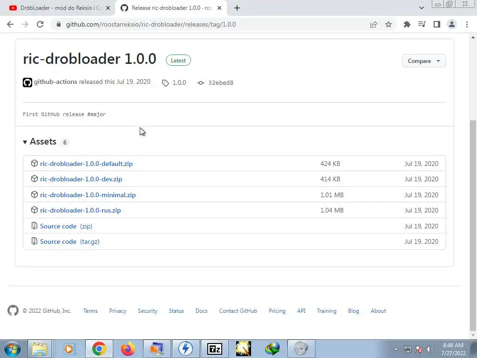
Task: Open the Security footer link
Action: 148,311
